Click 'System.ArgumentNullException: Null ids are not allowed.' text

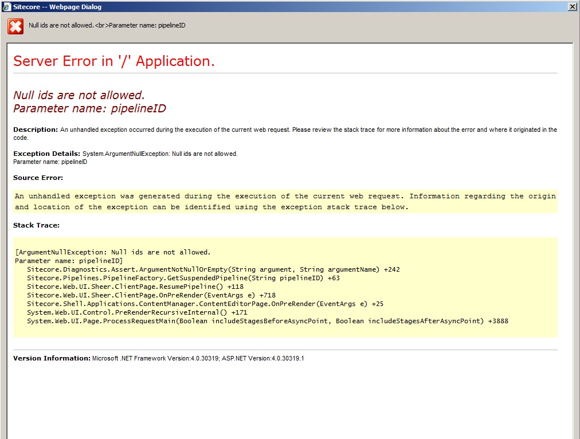[160, 154]
